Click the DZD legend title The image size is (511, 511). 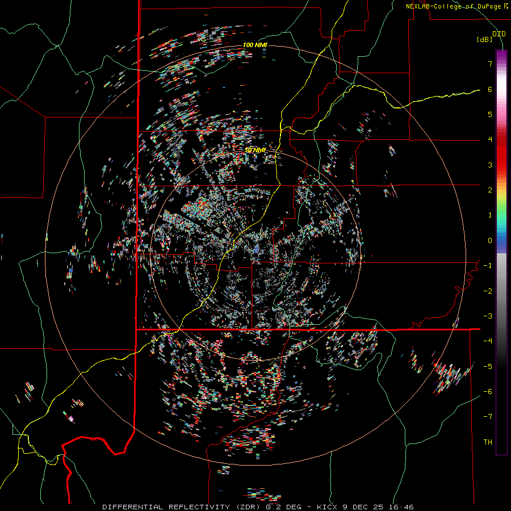499,34
